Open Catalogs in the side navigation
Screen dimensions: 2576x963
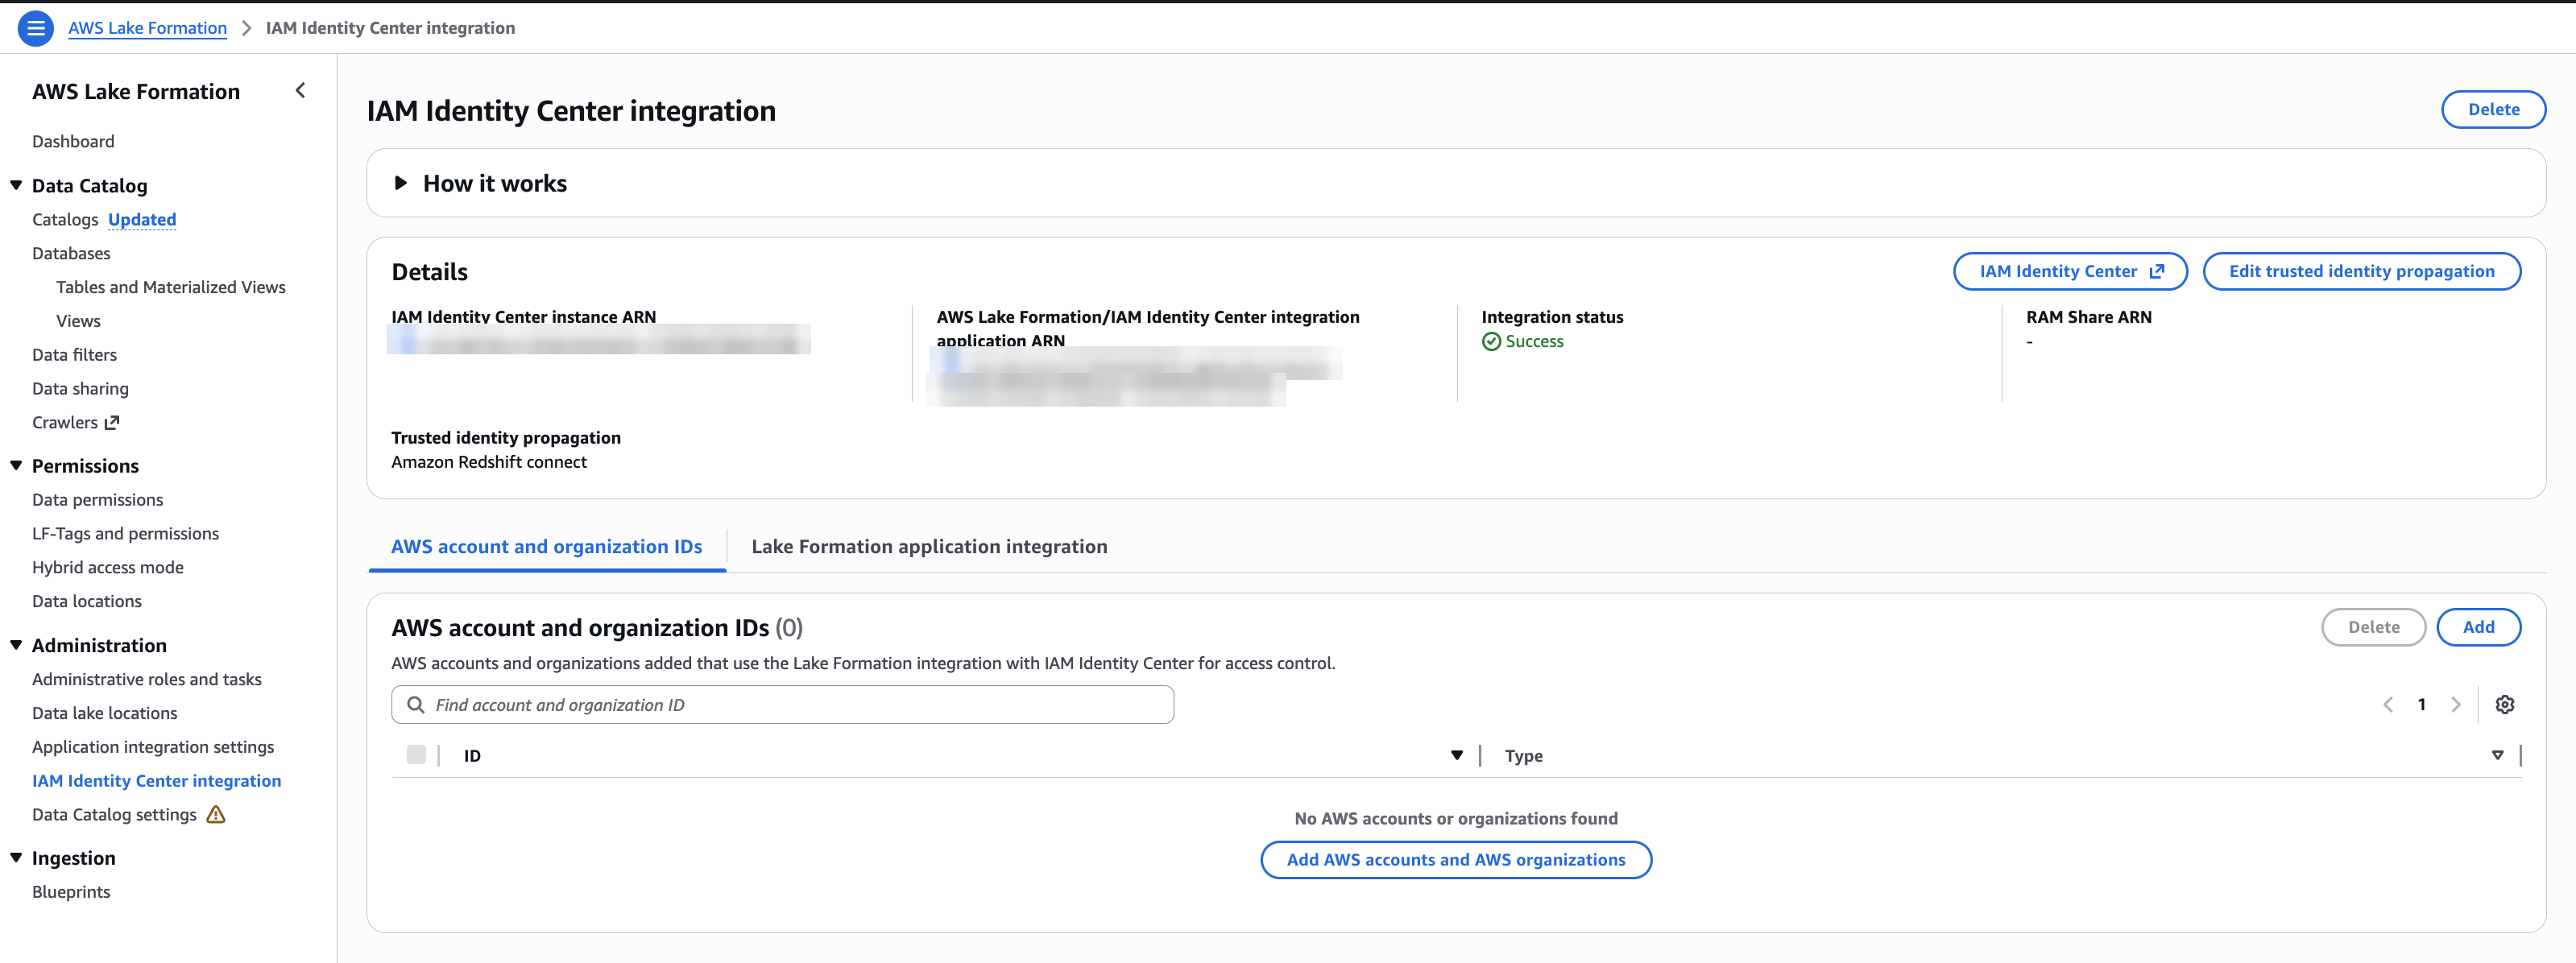[x=65, y=220]
